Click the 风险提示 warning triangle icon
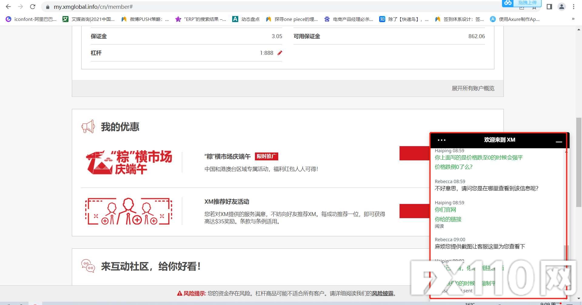This screenshot has height=305, width=582. point(180,294)
